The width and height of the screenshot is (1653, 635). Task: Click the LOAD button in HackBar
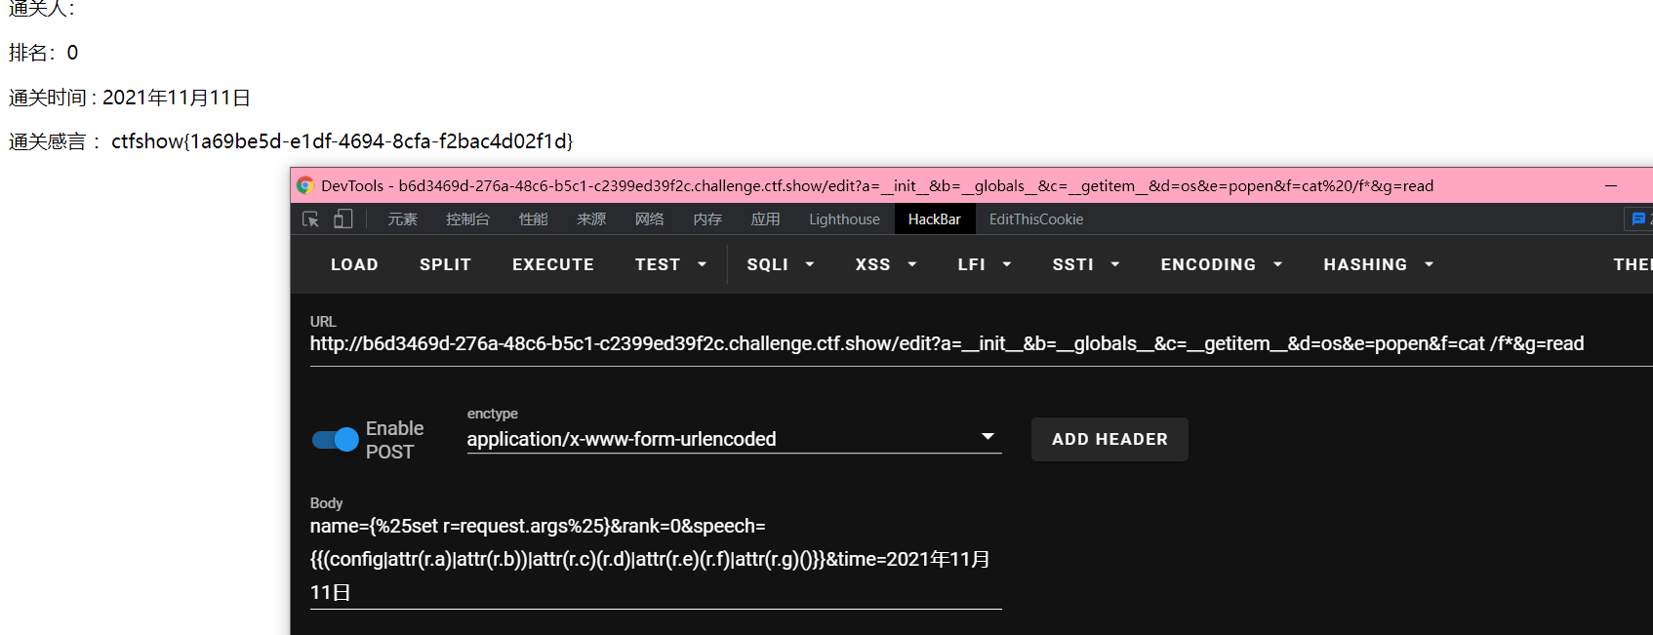tap(354, 264)
